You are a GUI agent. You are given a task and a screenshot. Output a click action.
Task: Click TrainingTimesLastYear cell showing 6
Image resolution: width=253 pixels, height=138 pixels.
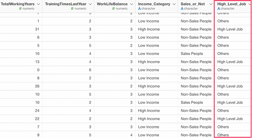coord(68,70)
